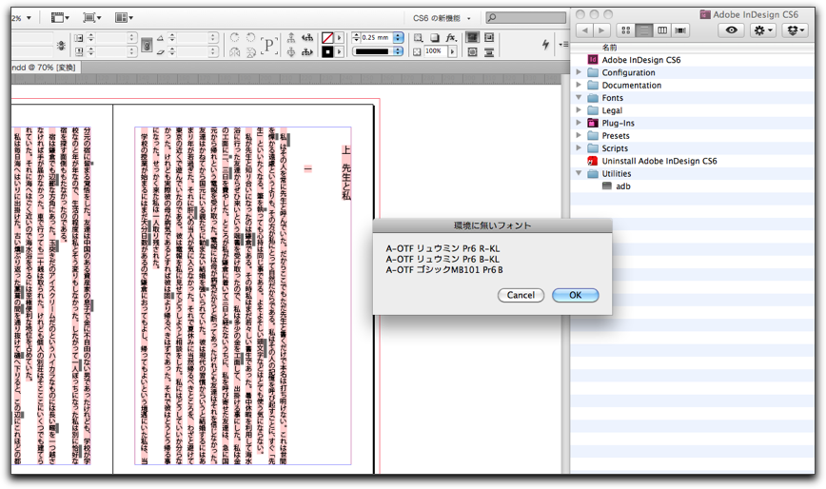Click the OK button in the missing fonts dialog
Viewport: 826px width, 489px height.
[575, 295]
